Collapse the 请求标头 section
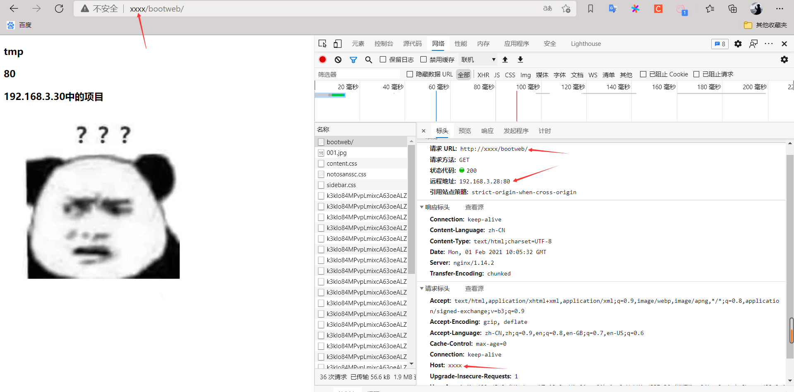794x392 pixels. click(x=422, y=288)
